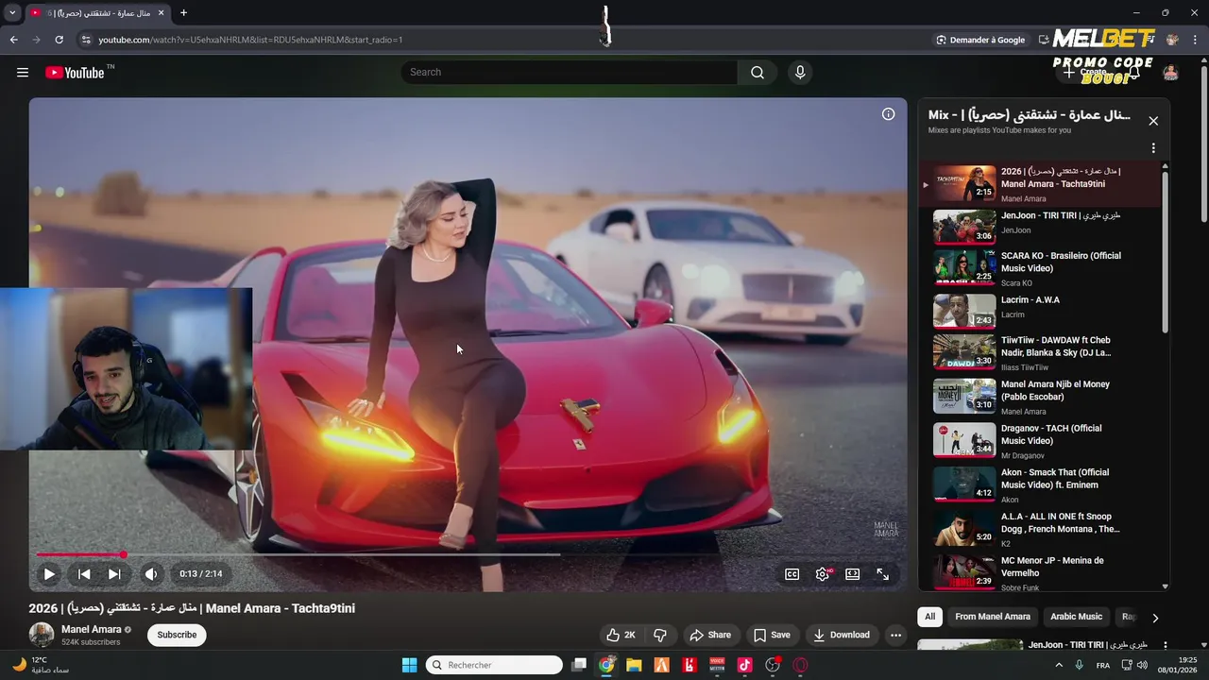The height and width of the screenshot is (680, 1209).
Task: Open the Opera browser taskbar icon
Action: (x=801, y=665)
